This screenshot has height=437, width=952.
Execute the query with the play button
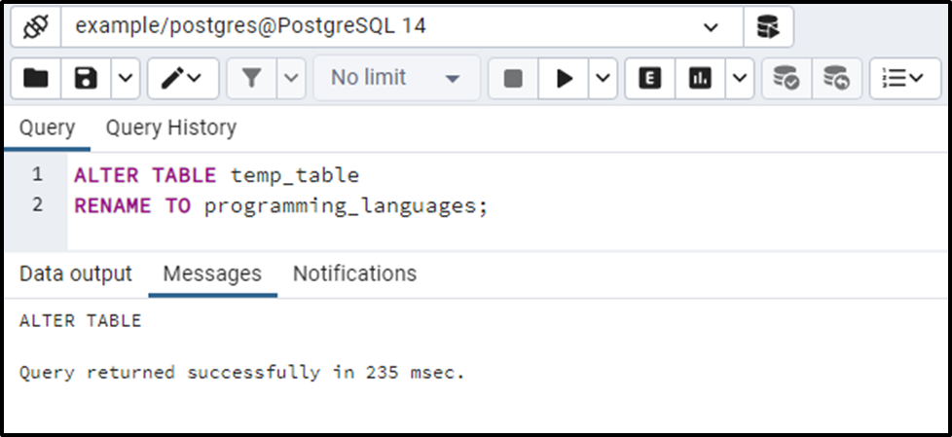click(564, 78)
